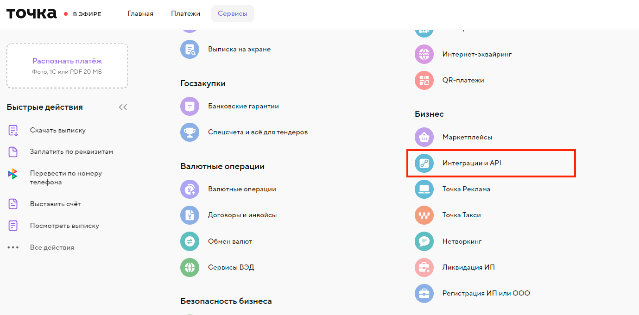Click the Интеграции и API icon

click(424, 163)
